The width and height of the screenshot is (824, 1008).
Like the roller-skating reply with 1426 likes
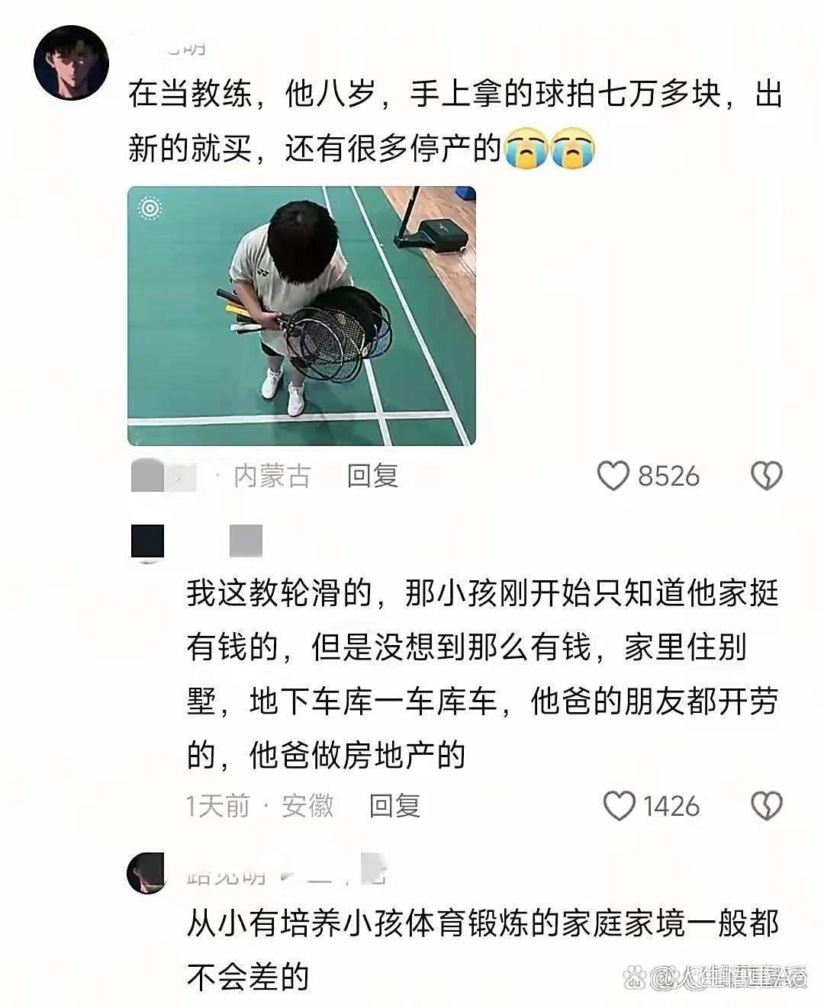[x=619, y=805]
